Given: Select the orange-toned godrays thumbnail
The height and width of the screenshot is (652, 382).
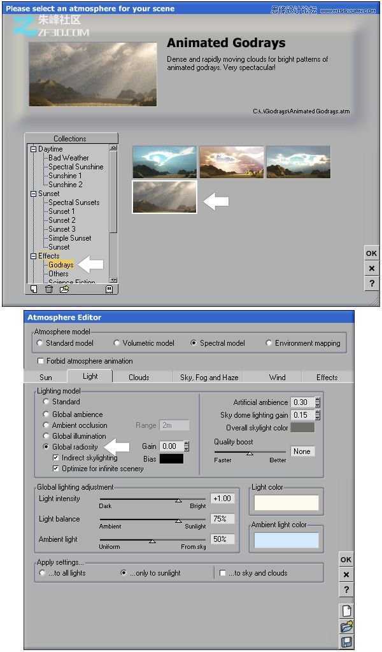Looking at the screenshot, I should (x=232, y=162).
